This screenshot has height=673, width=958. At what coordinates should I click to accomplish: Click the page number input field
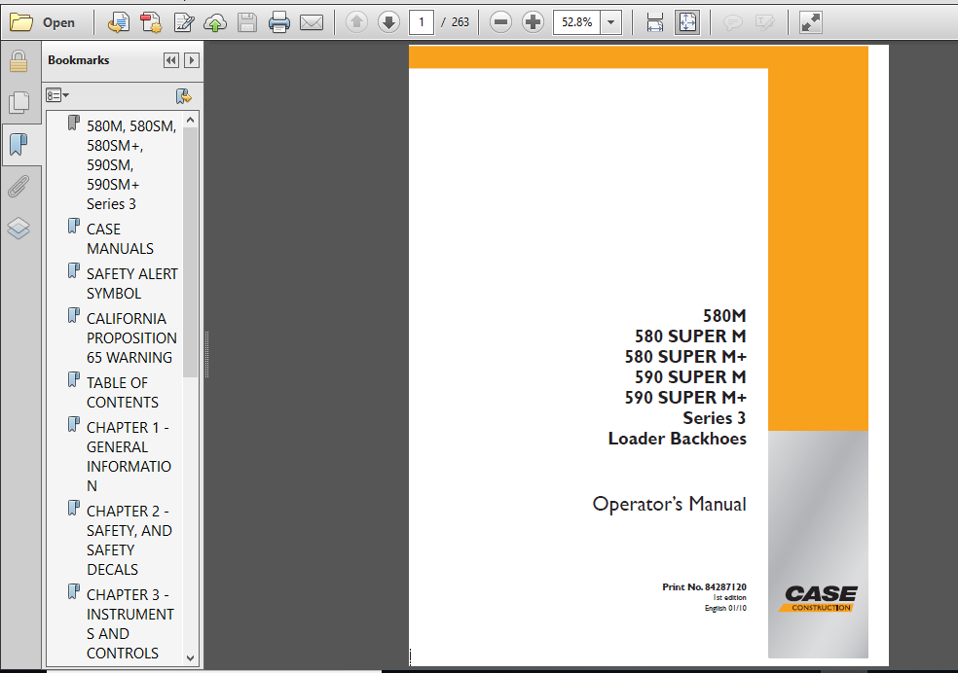421,22
